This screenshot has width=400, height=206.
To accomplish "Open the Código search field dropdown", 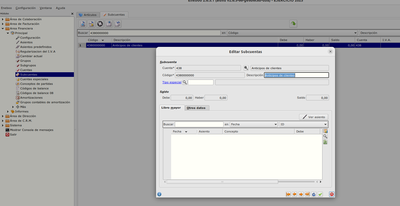I will point(292,33).
